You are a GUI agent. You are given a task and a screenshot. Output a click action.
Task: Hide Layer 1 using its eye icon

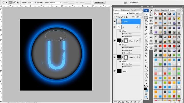[x=115, y=71]
